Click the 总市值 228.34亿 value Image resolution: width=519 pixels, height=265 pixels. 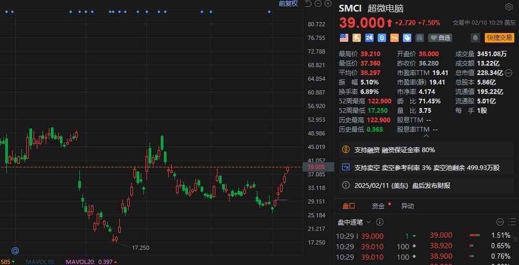(490, 73)
